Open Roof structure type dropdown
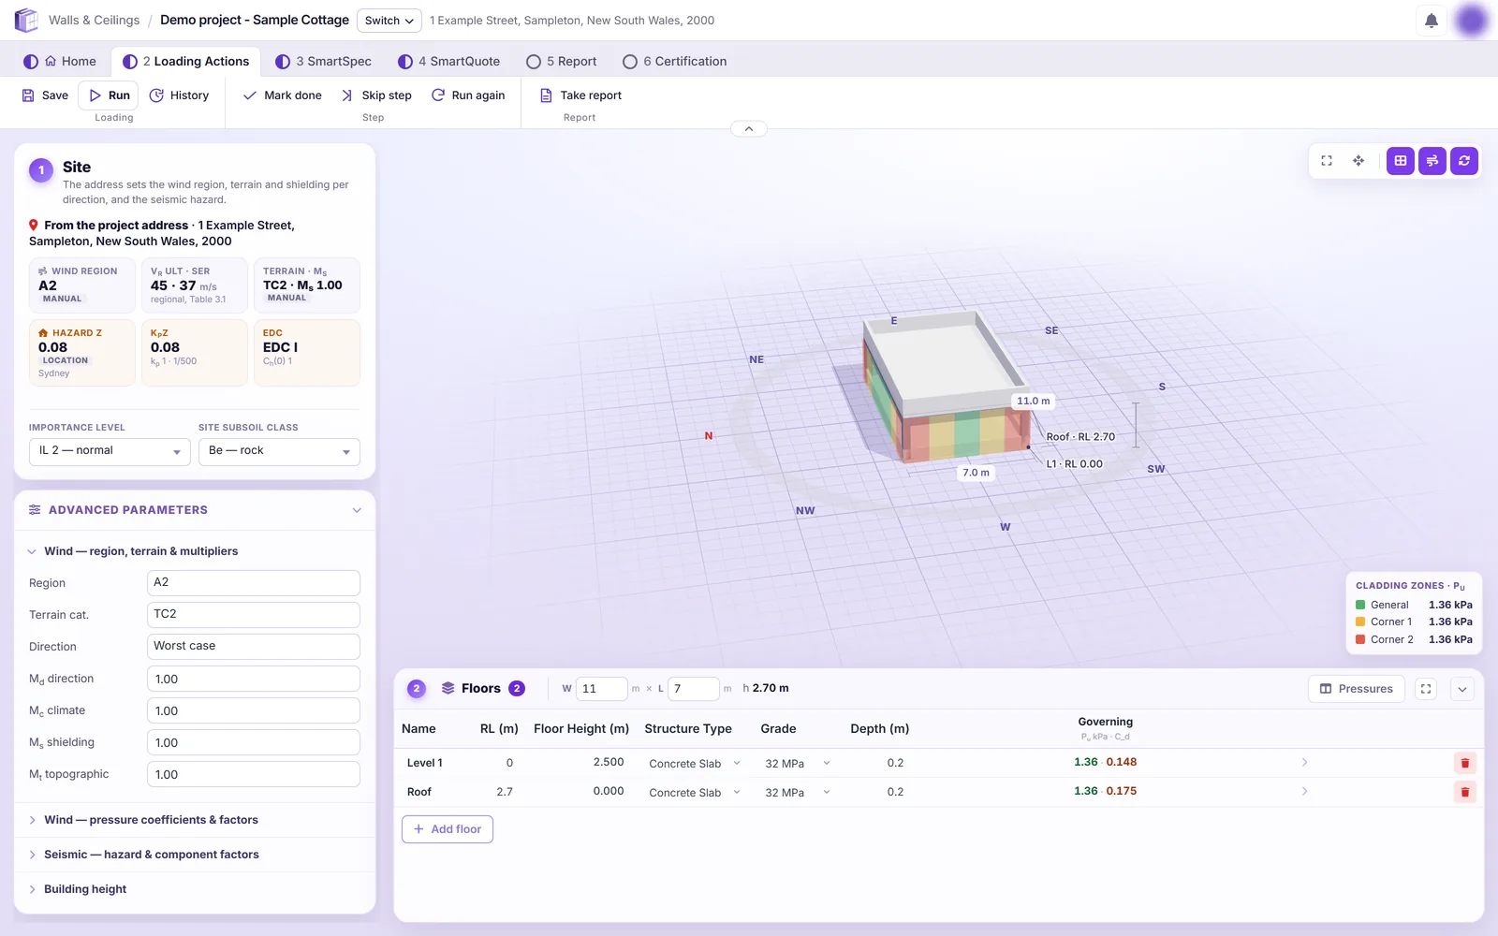Screen dimensions: 1498x936 click(x=695, y=793)
